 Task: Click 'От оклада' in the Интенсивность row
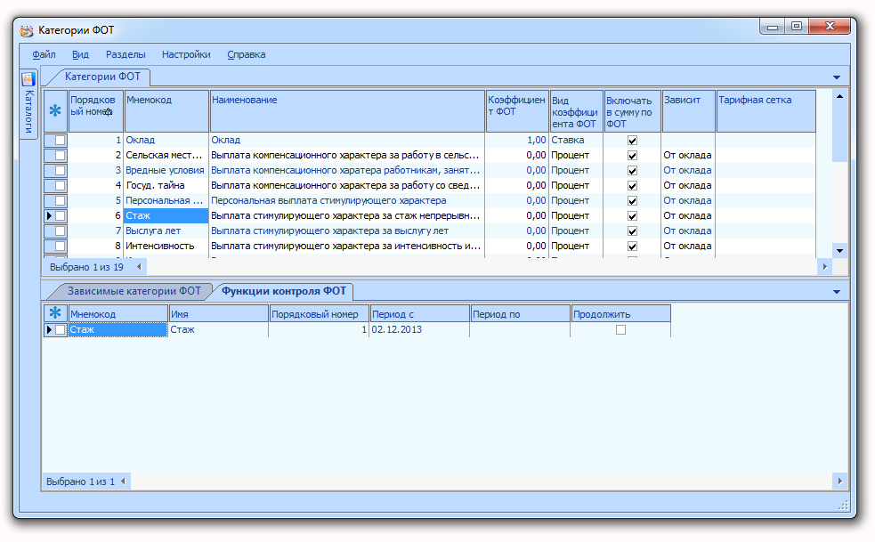[x=687, y=246]
